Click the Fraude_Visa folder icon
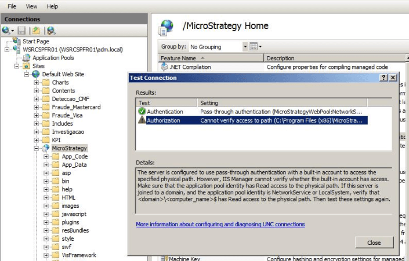This screenshot has height=261, width=409. (46, 115)
